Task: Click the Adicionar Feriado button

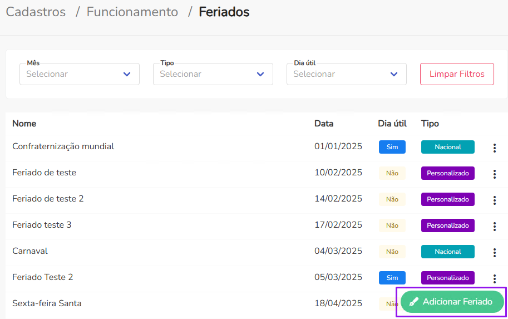Action: click(451, 302)
